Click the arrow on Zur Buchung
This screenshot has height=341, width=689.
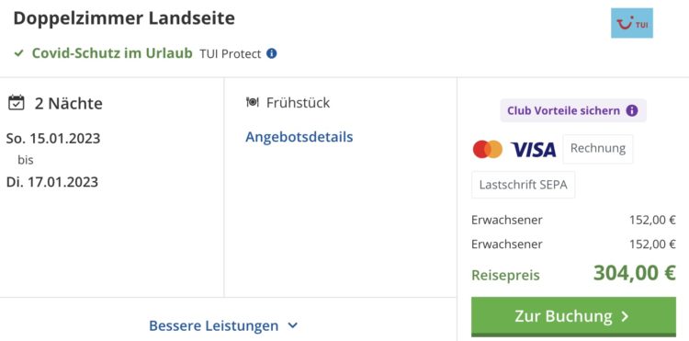[x=625, y=316]
